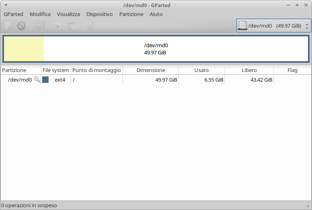Click the hard disk icon in device selector
Viewport: 312px width, 210px height.
tap(243, 26)
